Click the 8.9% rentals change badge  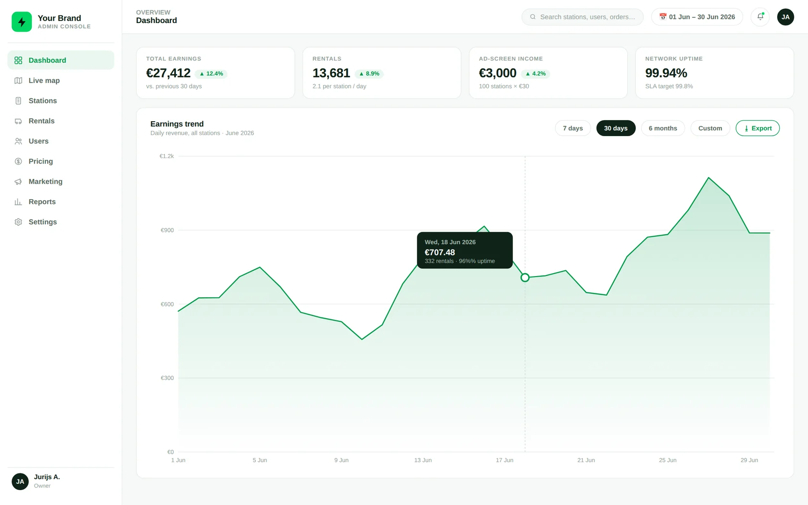point(369,74)
